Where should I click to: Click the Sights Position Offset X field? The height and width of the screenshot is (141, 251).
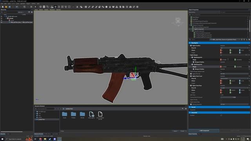click(224, 50)
